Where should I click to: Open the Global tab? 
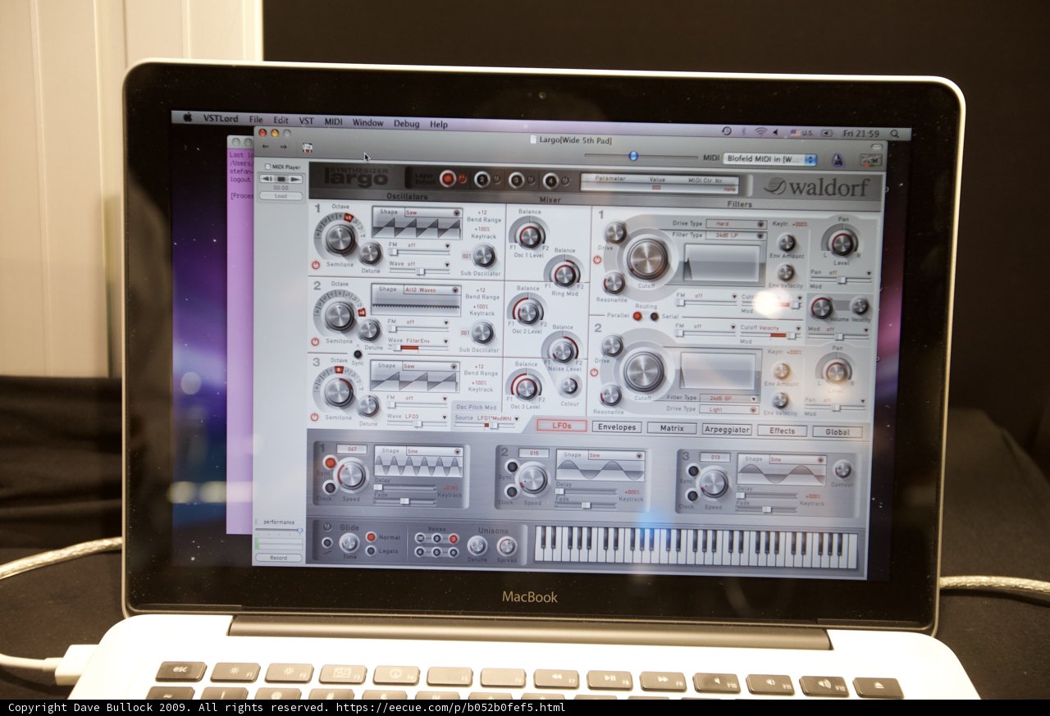click(x=838, y=432)
